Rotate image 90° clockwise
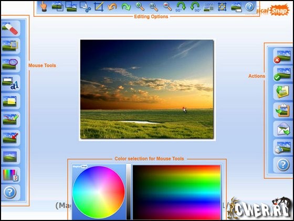 (x=181, y=7)
